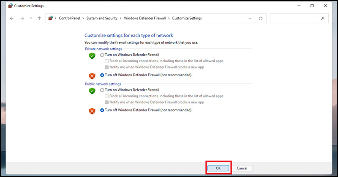Click the Customize Settings breadcrumb

(187, 18)
